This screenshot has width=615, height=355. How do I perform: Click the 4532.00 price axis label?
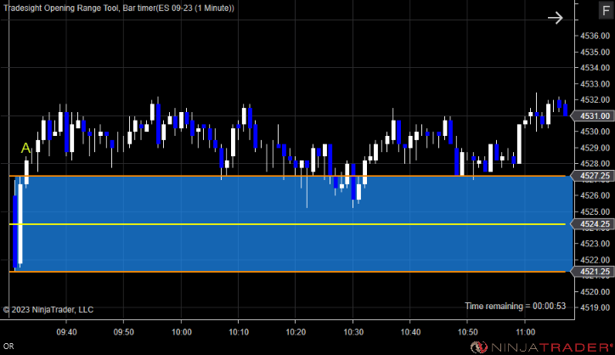pyautogui.click(x=595, y=99)
